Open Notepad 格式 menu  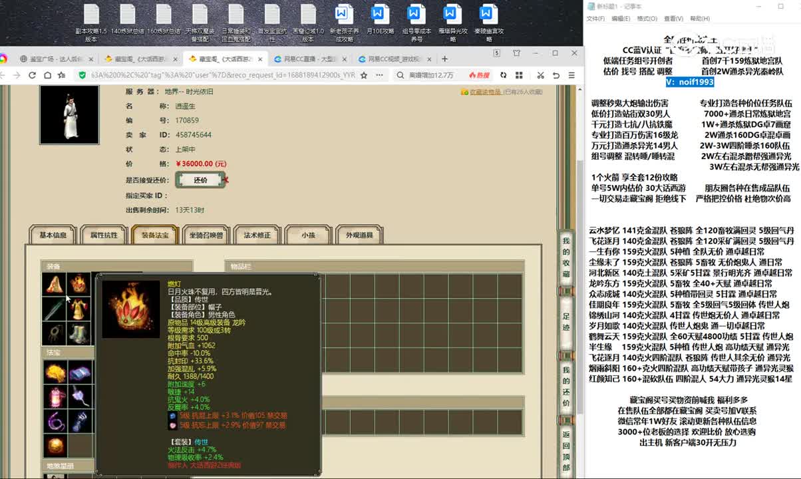click(x=647, y=19)
